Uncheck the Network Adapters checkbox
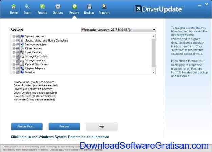Screen dimensions: 212x152 click(x=18, y=44)
